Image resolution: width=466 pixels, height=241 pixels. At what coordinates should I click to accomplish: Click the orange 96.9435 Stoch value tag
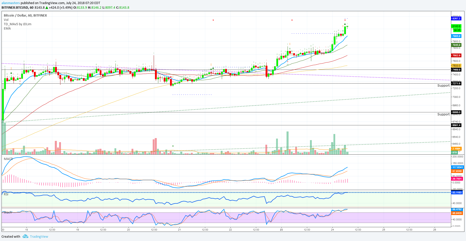point(457,213)
